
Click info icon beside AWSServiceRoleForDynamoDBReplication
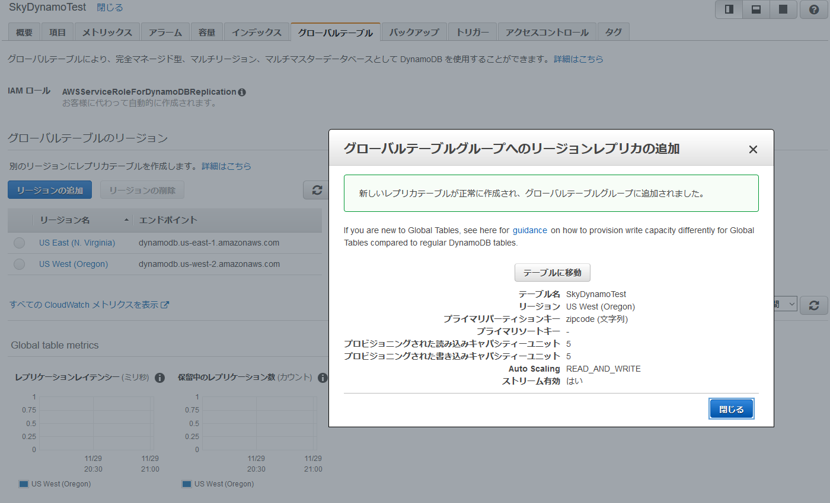(242, 92)
